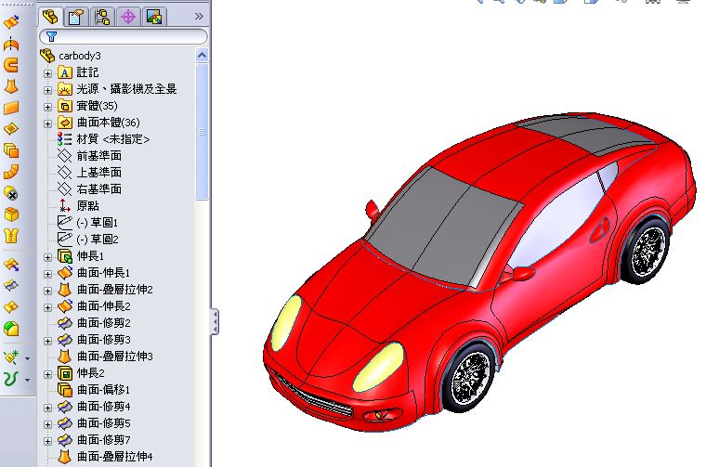Click the panel collapse handle on the splitter

(215, 321)
